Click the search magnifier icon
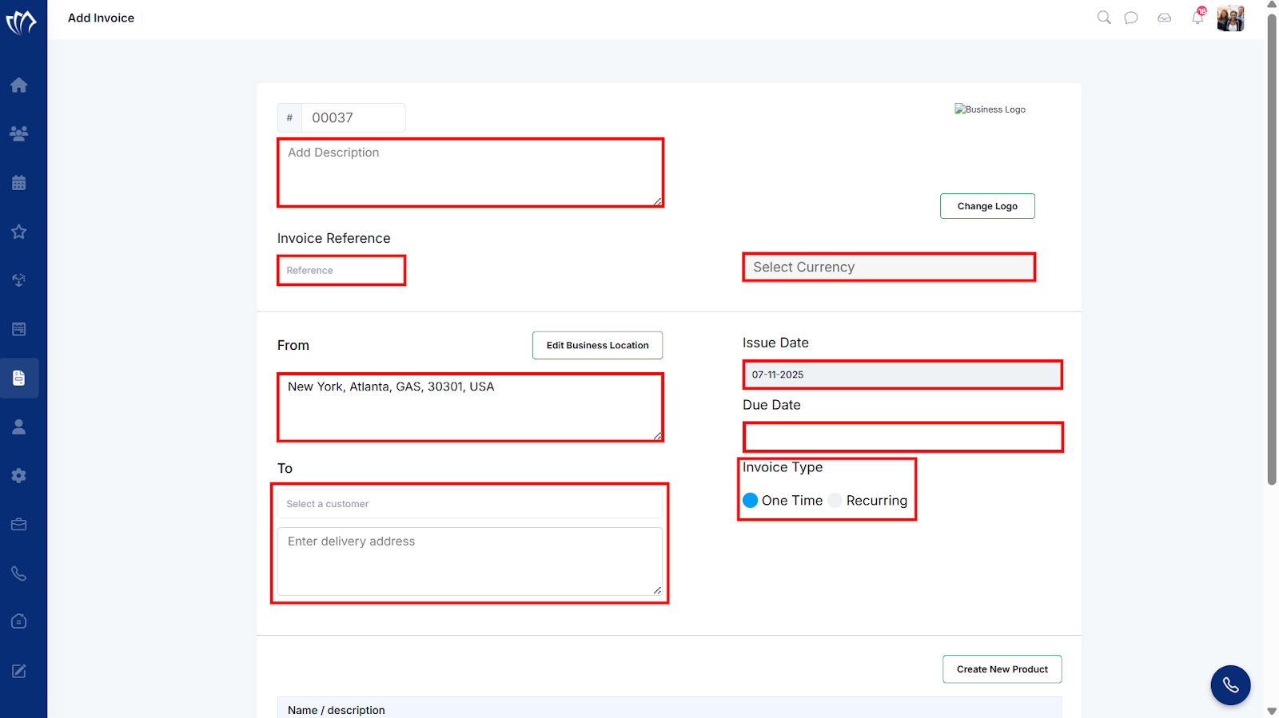This screenshot has width=1279, height=718. click(1104, 18)
